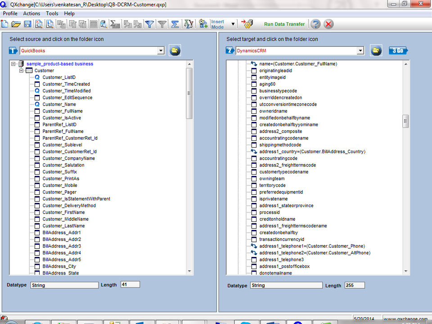Viewport: 432px width, 324px height.
Task: Click the New profile toolbar icon
Action: (5, 24)
